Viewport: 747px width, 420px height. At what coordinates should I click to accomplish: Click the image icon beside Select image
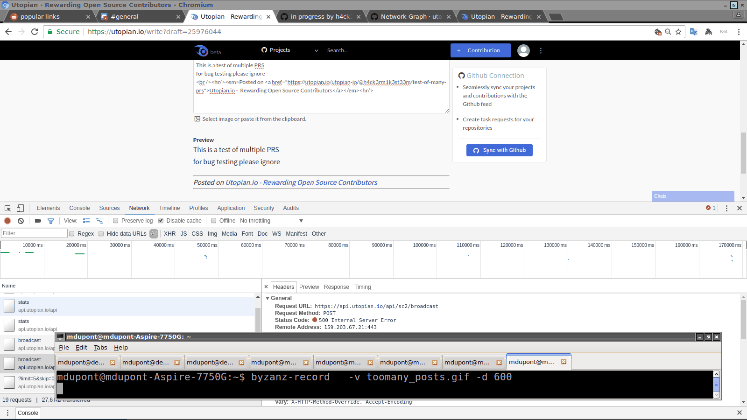coord(197,119)
